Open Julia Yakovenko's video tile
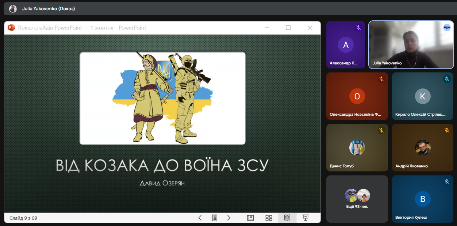The image size is (457, 226). point(411,45)
